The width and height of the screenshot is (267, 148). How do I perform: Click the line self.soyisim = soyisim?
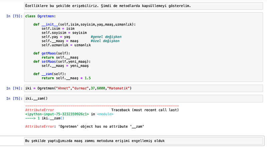point(64,33)
